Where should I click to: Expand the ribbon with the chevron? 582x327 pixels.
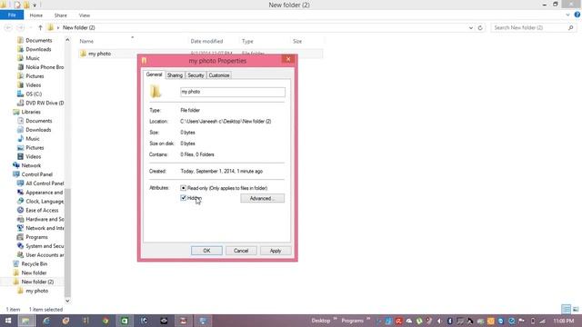(x=567, y=15)
